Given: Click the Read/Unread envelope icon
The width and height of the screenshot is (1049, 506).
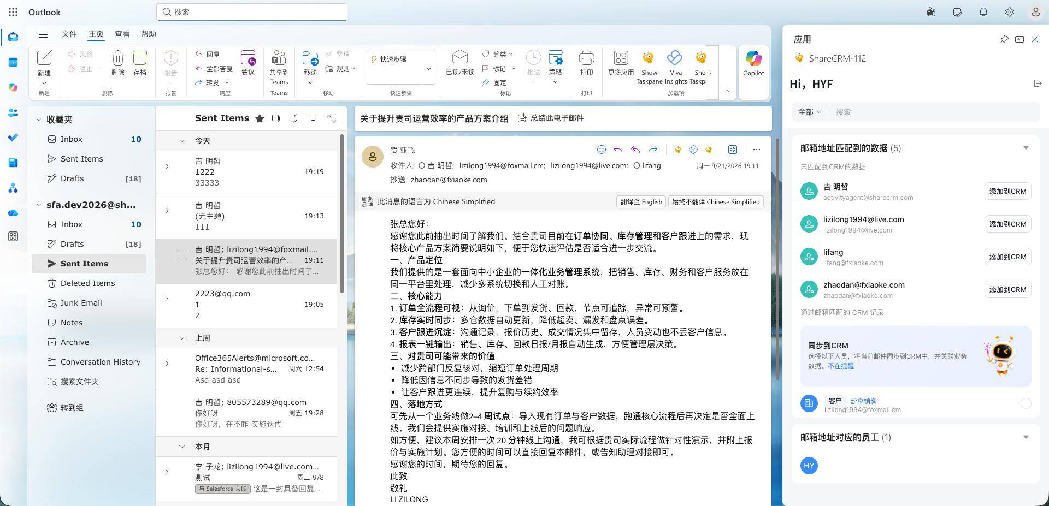Looking at the screenshot, I should [x=460, y=57].
